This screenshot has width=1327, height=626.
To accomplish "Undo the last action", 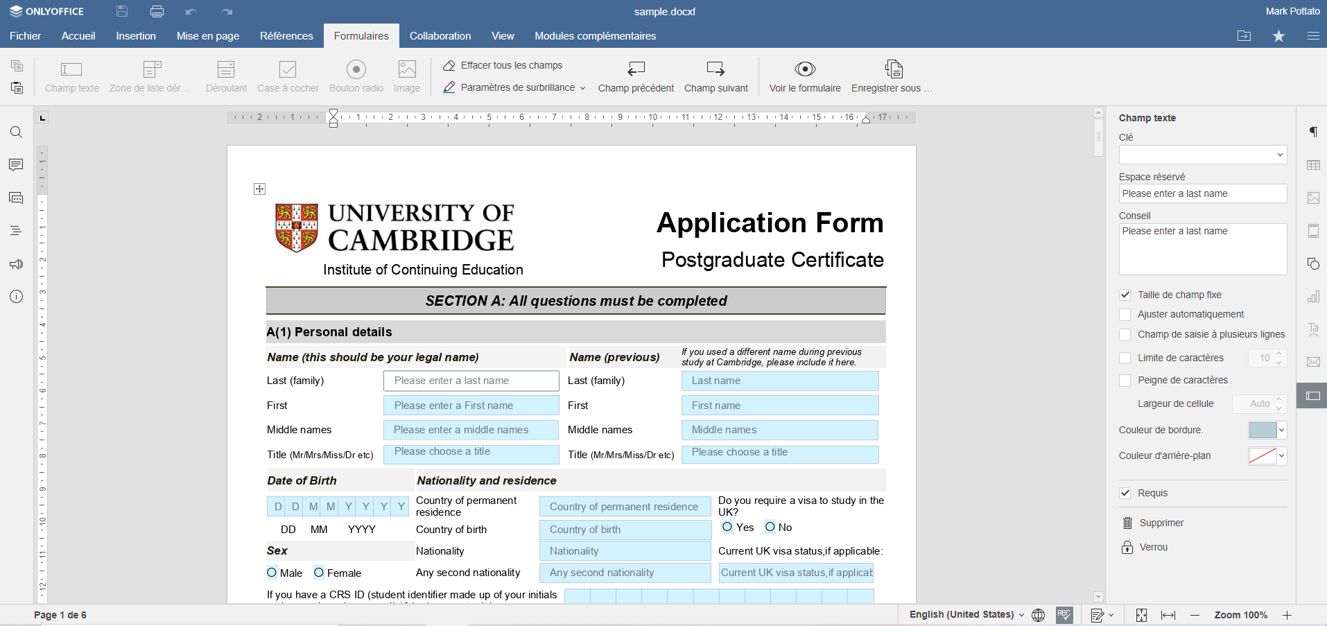I will click(191, 12).
